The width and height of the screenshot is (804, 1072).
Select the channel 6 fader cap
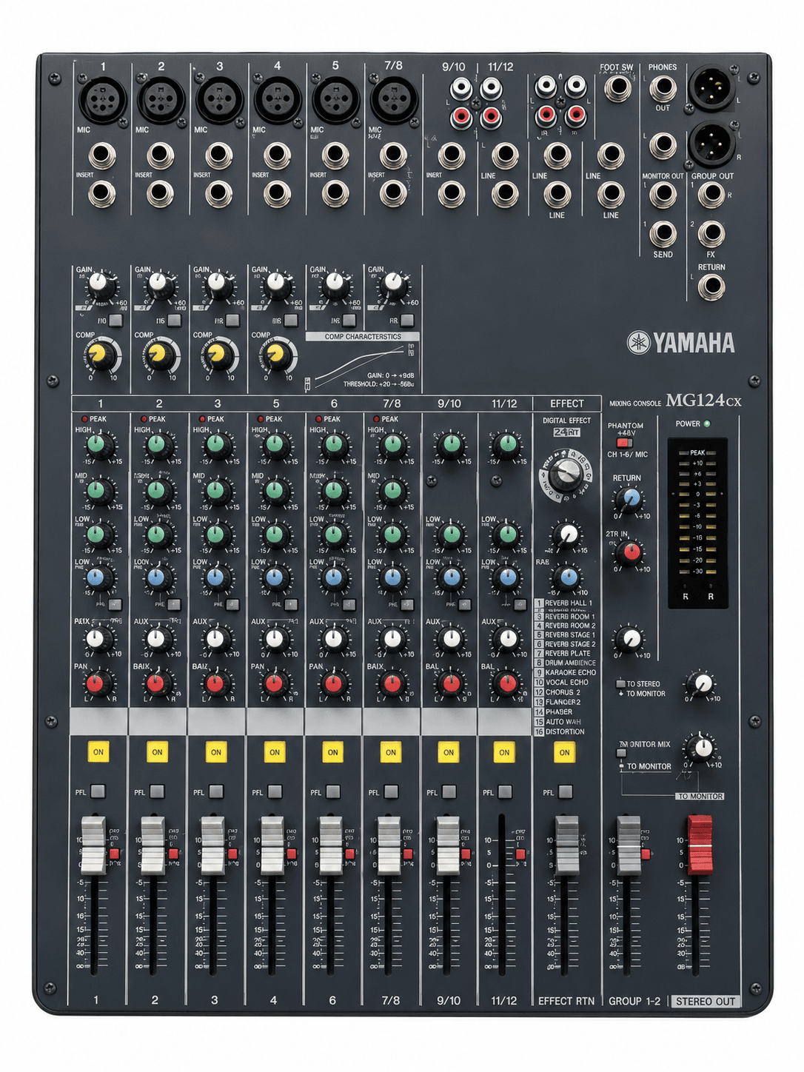tap(330, 845)
